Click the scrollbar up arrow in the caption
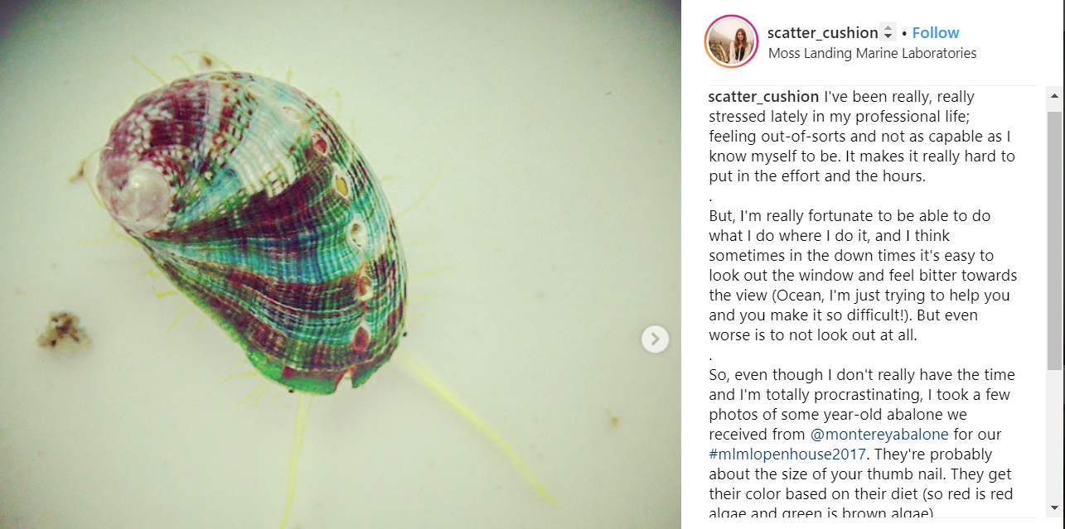This screenshot has width=1065, height=529. click(1054, 96)
